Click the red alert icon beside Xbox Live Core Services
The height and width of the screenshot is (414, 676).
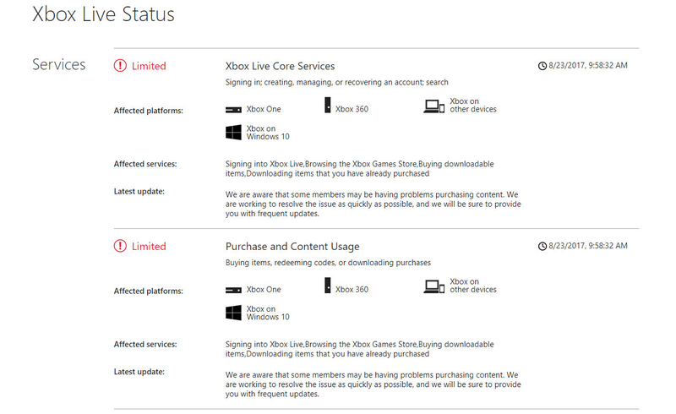120,66
